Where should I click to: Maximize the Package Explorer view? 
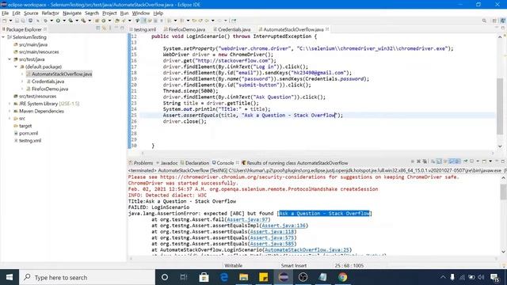point(122,28)
